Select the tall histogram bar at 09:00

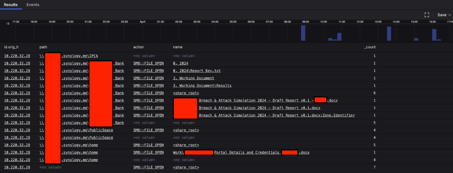pyautogui.click(x=303, y=33)
